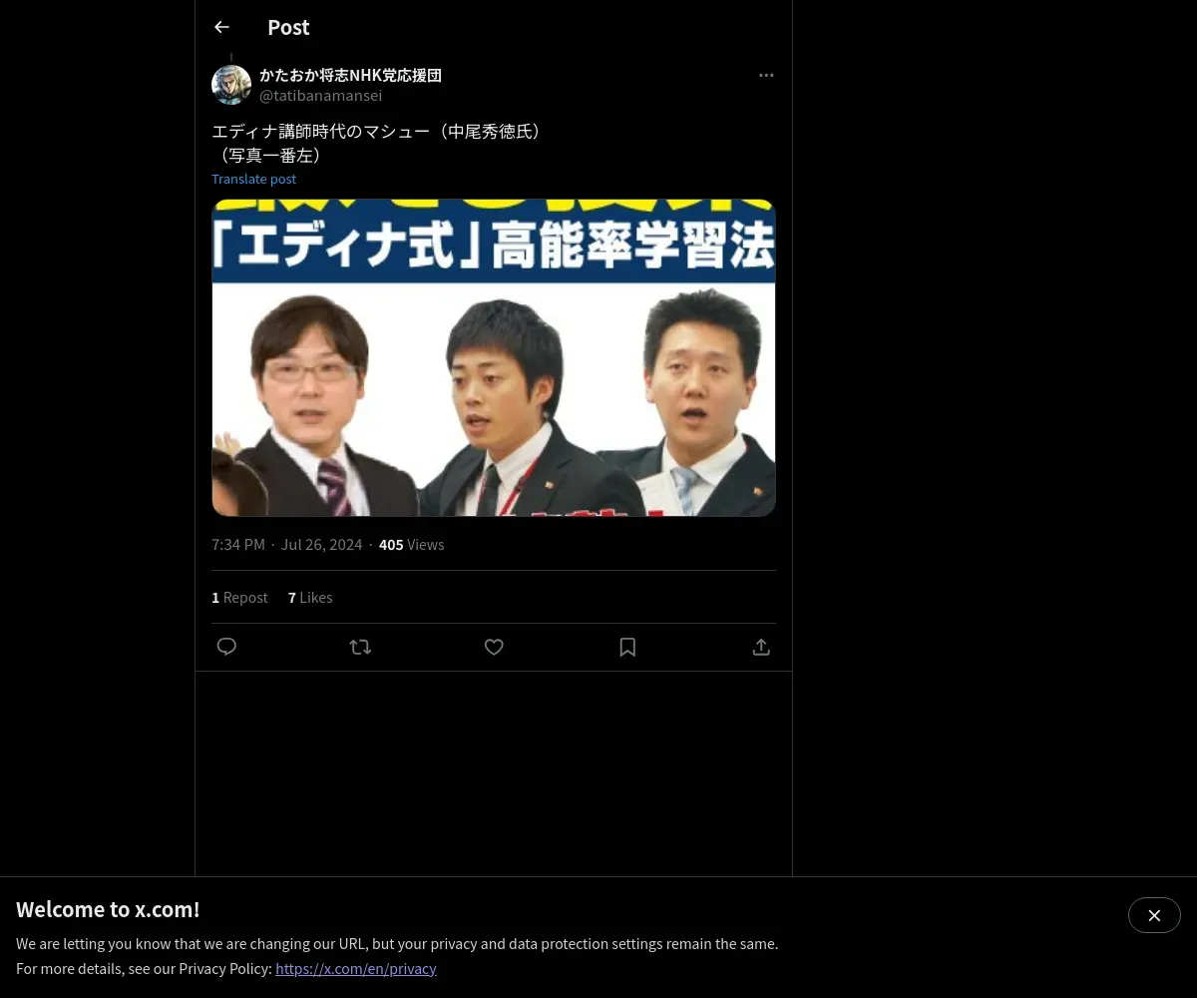This screenshot has height=998, width=1197.
Task: Click Translate post
Action: (x=253, y=179)
